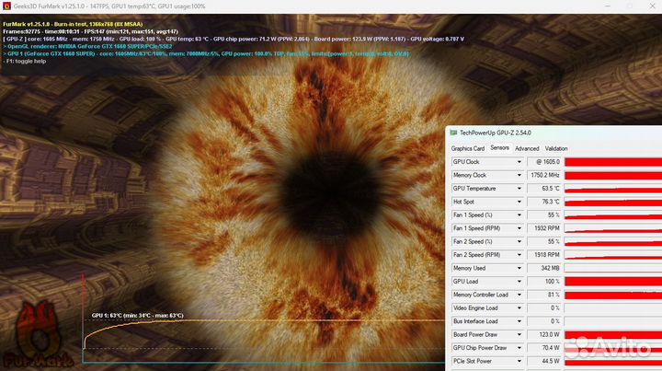The height and width of the screenshot is (371, 662).
Task: Open the Advanced tab in GPU-Z
Action: 527,149
